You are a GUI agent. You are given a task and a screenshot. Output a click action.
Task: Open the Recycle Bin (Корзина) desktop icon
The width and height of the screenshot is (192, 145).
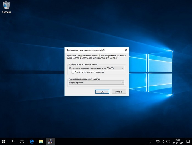click(6, 7)
